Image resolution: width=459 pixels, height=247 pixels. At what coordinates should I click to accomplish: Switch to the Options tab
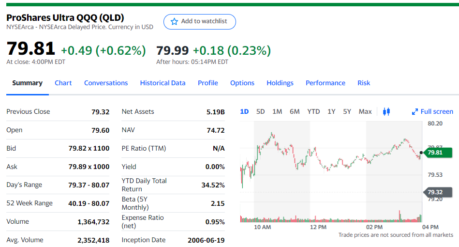[242, 83]
